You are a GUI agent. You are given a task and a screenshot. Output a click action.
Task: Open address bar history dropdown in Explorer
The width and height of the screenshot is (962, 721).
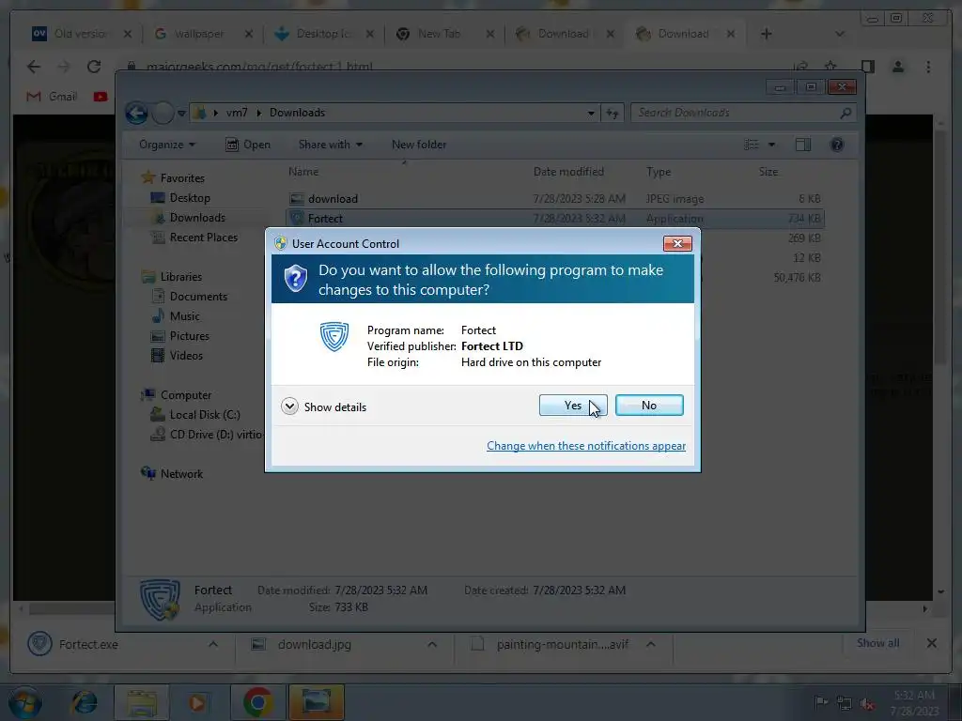coord(590,113)
